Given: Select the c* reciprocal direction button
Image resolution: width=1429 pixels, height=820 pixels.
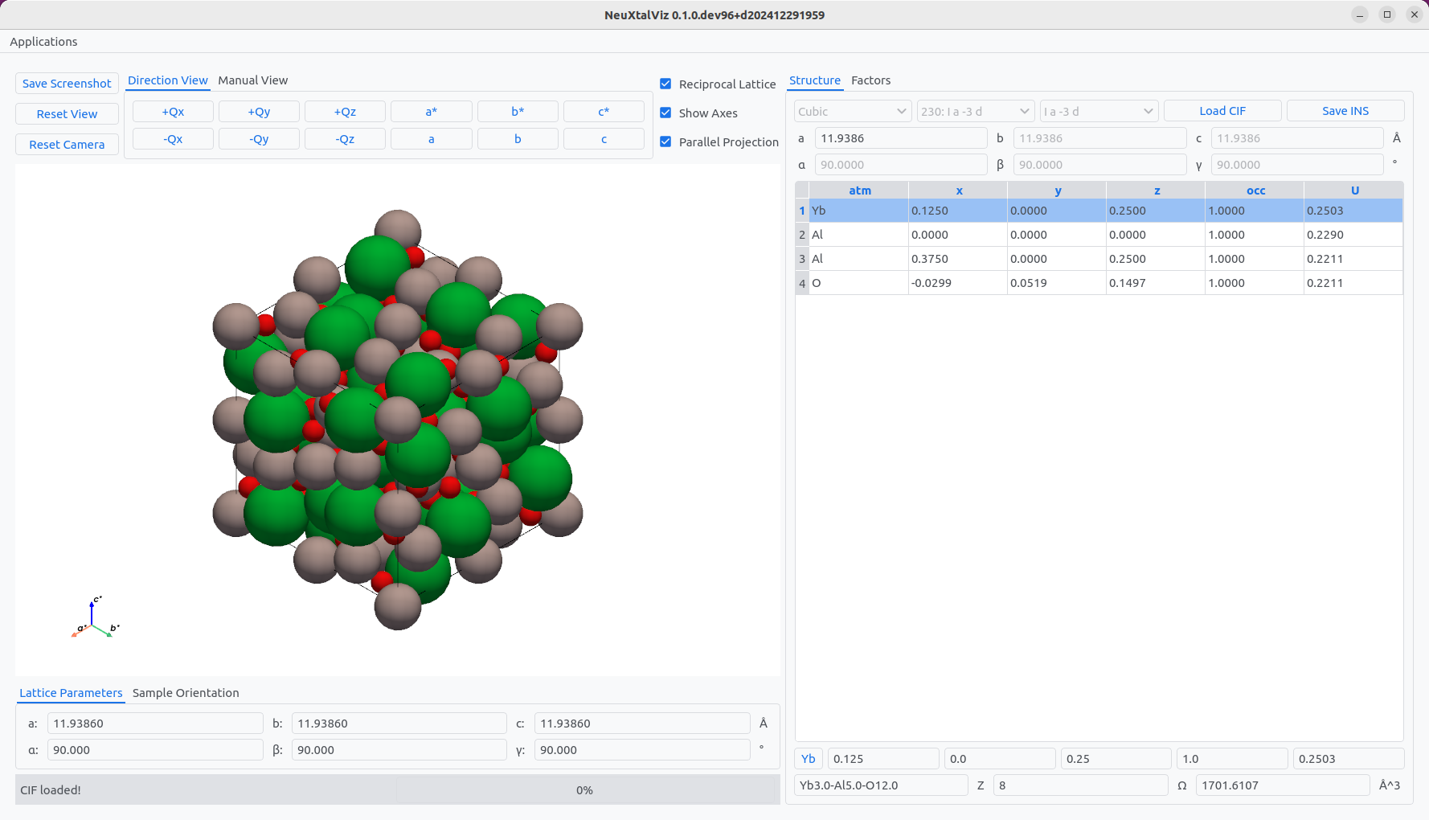Looking at the screenshot, I should (x=604, y=112).
